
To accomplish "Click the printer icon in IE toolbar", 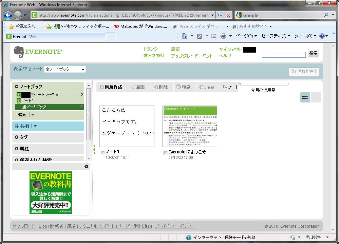I will (223, 36).
